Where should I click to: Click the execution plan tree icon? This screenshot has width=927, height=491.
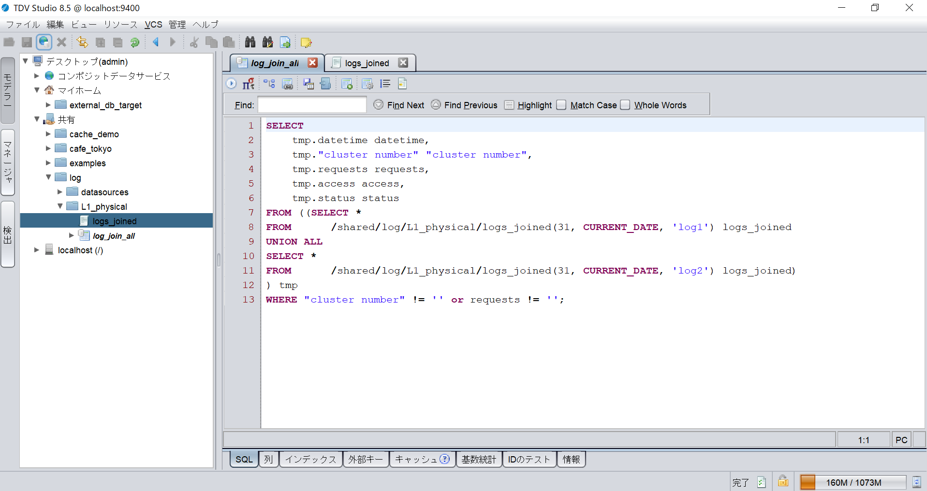click(x=269, y=84)
